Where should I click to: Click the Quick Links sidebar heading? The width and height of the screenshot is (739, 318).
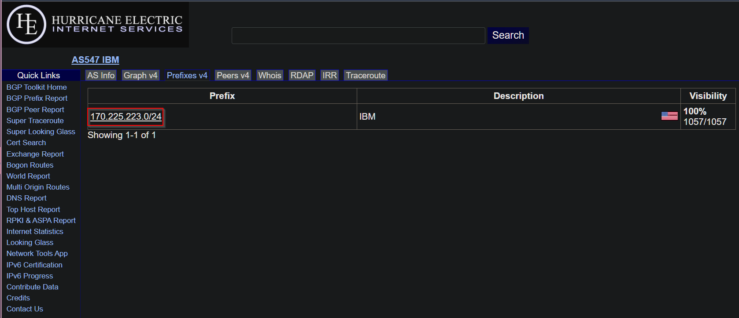click(x=39, y=75)
